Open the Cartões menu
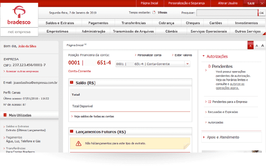The height and width of the screenshot is (166, 266). coord(216,23)
